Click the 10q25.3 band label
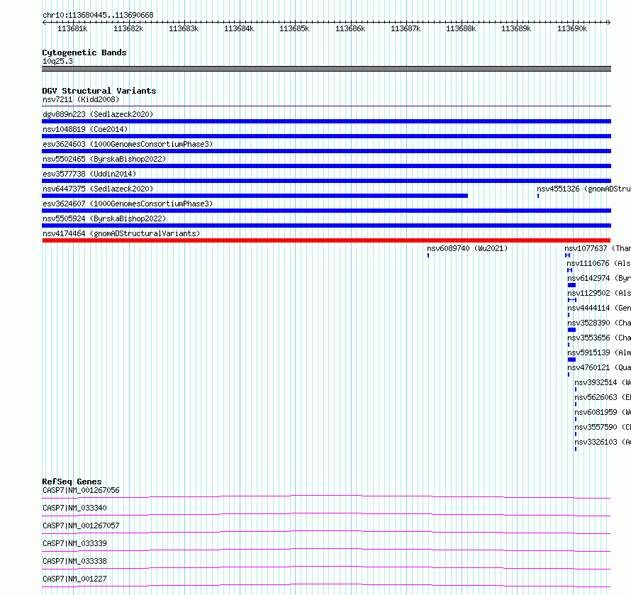Viewport: 631px width, 595px height. point(57,61)
